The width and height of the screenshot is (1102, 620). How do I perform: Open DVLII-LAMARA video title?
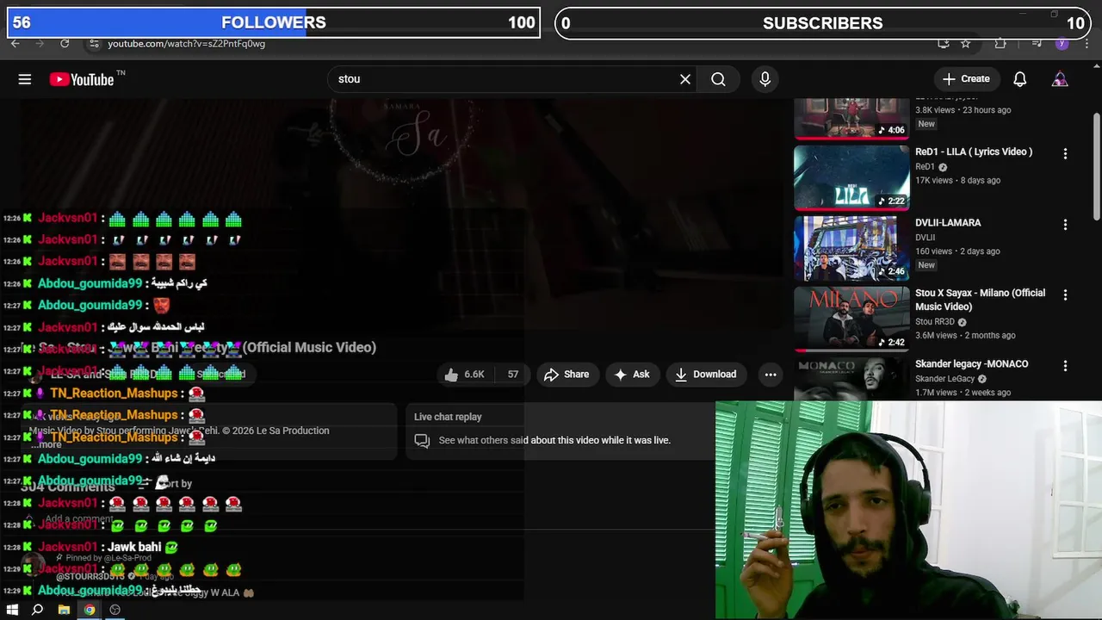948,222
